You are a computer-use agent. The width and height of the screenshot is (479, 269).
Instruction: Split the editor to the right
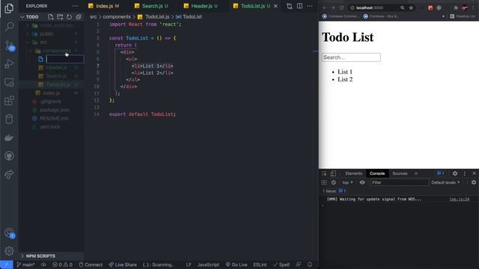299,6
